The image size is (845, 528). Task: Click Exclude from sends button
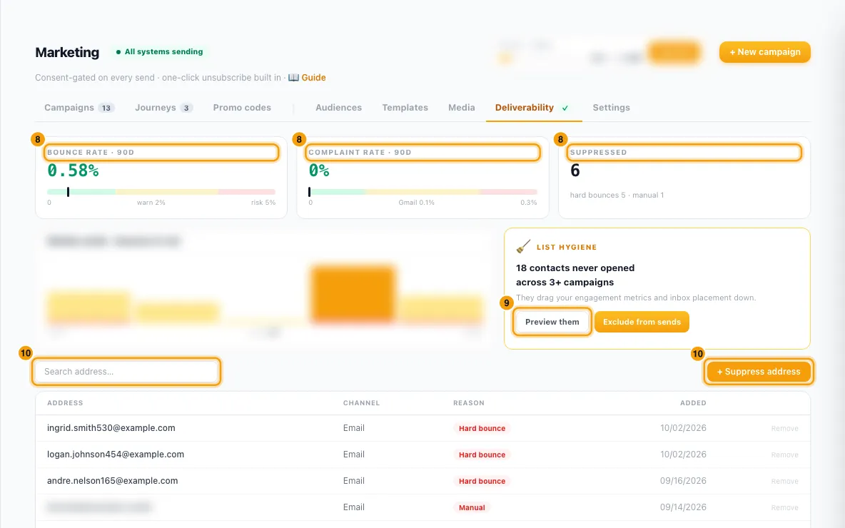tap(642, 322)
